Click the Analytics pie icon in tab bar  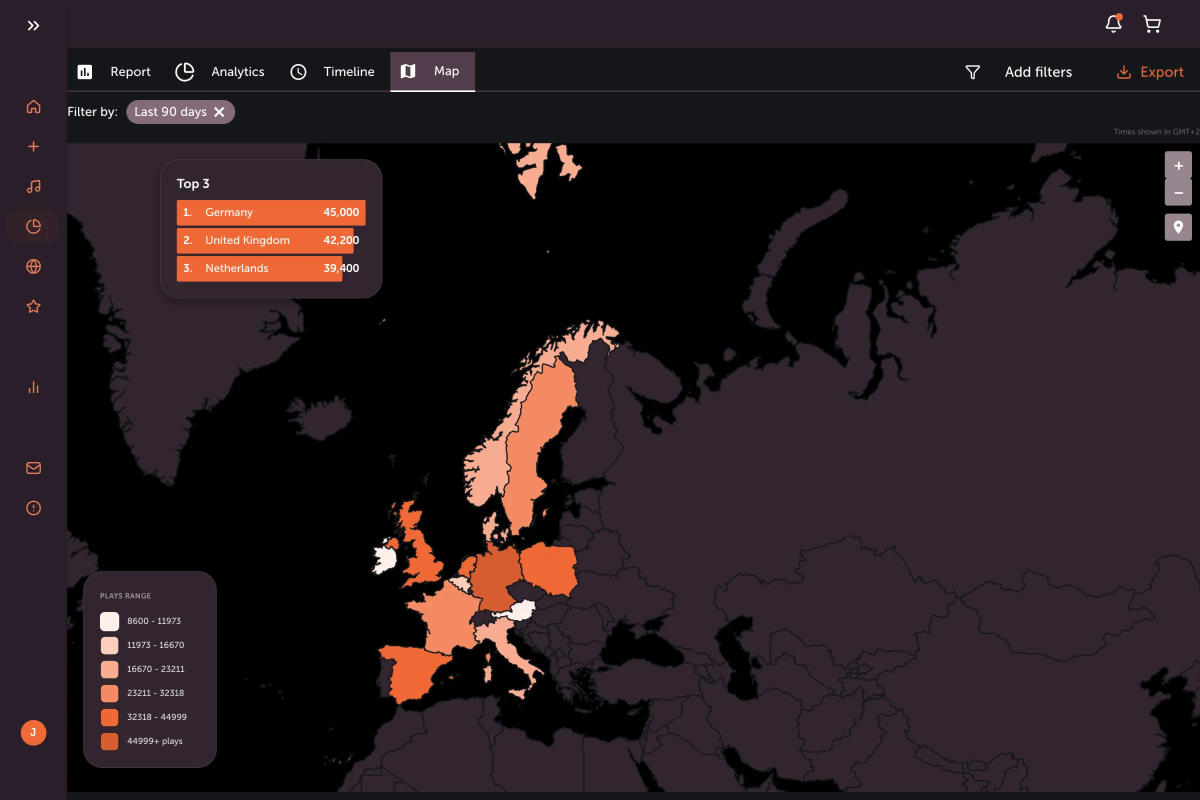[184, 72]
